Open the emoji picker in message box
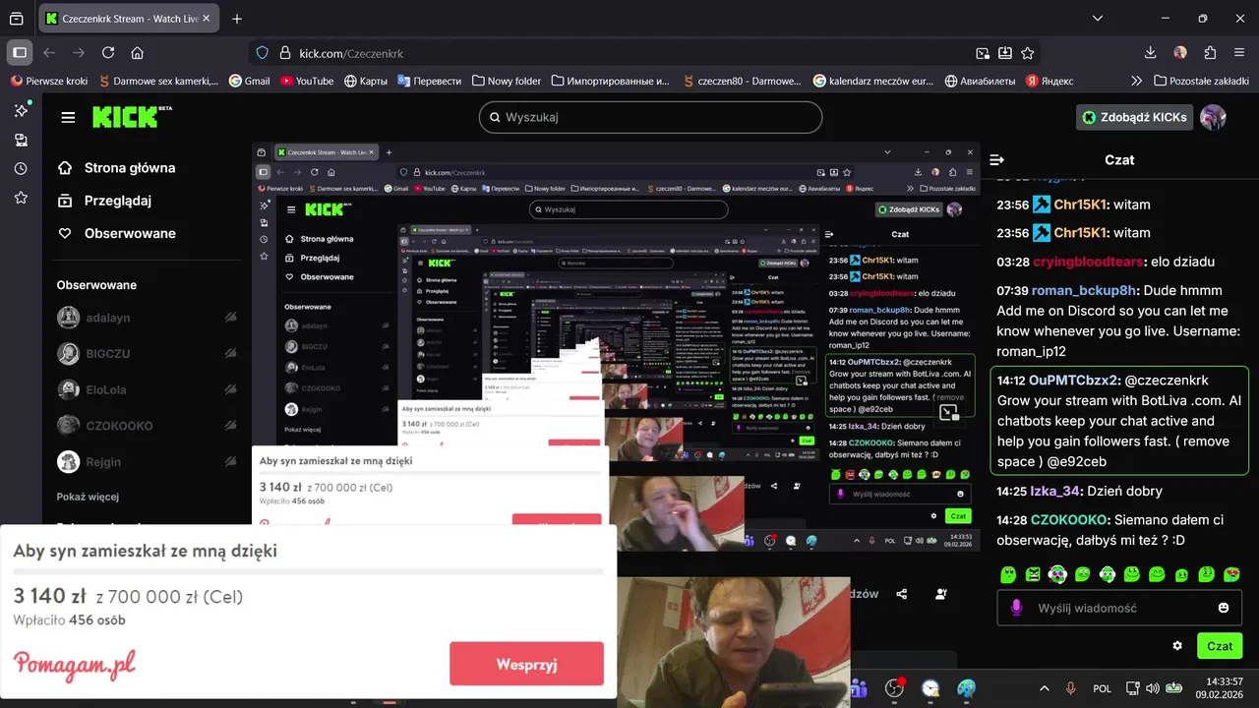This screenshot has width=1259, height=708. point(1224,608)
